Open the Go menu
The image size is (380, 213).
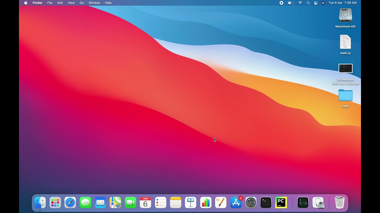[x=82, y=3]
